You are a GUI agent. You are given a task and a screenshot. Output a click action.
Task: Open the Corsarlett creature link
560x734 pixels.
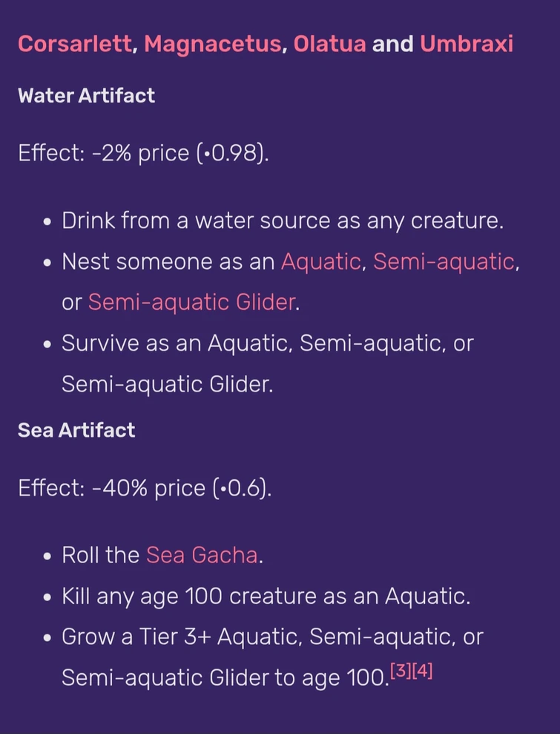click(x=74, y=44)
